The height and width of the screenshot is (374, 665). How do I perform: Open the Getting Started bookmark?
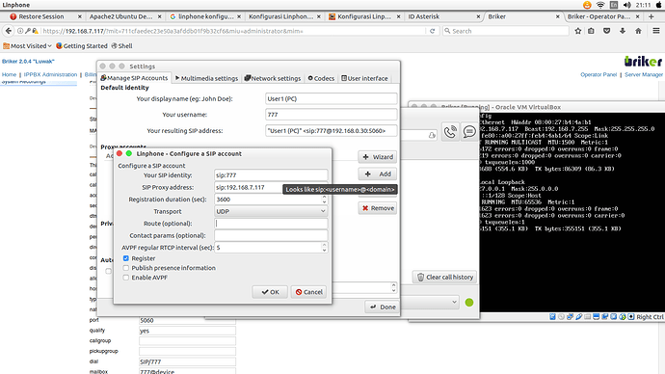81,46
